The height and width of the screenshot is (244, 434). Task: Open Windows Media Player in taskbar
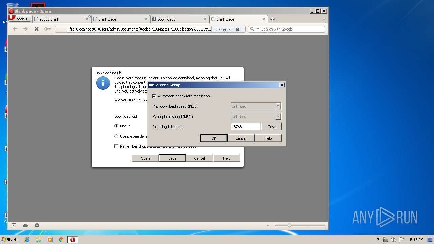pos(50,240)
